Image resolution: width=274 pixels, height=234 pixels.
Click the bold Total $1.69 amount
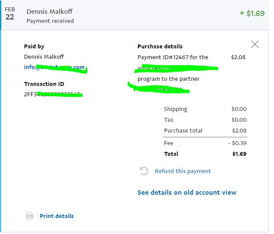(239, 154)
